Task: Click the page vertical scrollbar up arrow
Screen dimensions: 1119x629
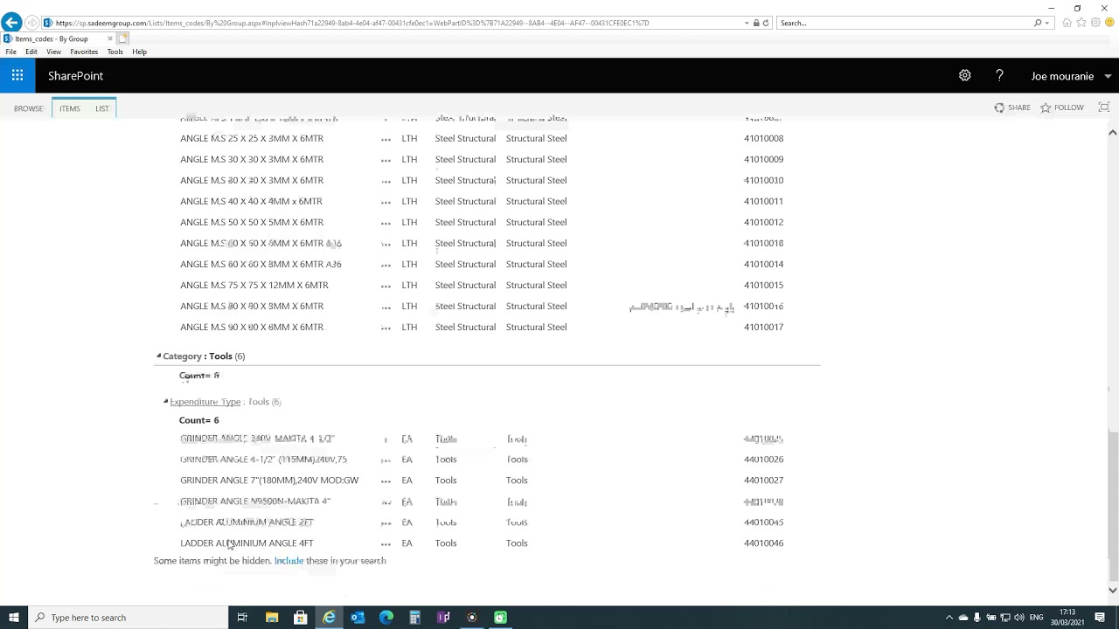Action: click(1112, 133)
